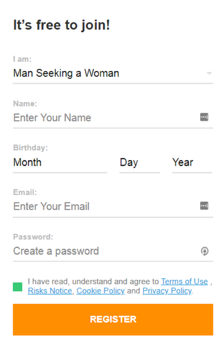Open the Privacy Policy link
Viewport: 224px width, 351px height.
pos(167,291)
